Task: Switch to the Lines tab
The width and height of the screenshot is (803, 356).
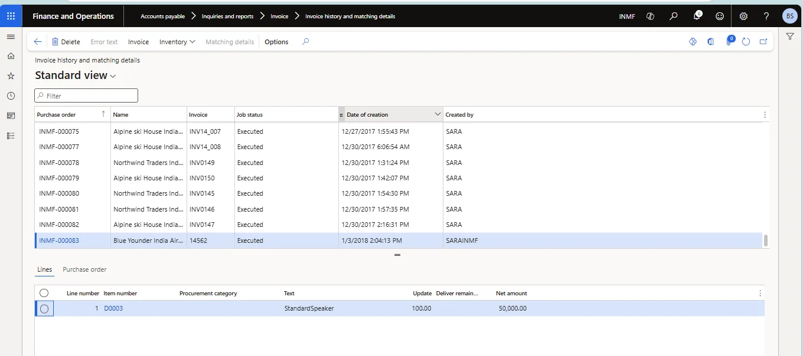Action: (45, 269)
